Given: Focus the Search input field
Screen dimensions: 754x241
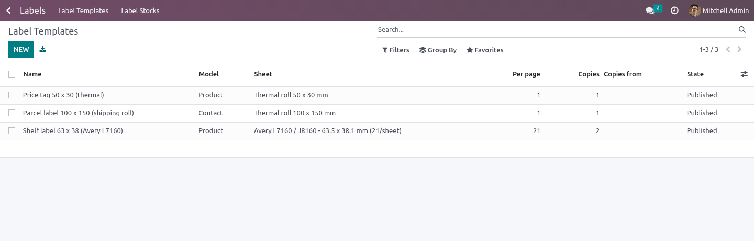Looking at the screenshot, I should tap(557, 30).
